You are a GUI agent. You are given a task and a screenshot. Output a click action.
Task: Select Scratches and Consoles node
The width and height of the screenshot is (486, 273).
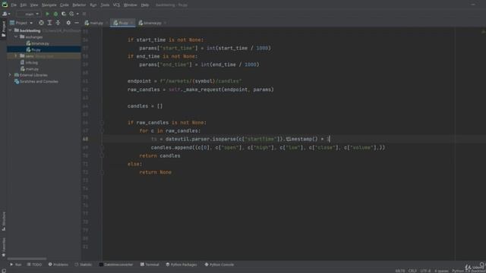click(x=36, y=81)
